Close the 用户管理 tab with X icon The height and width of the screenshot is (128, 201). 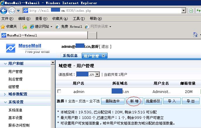[x=103, y=56]
